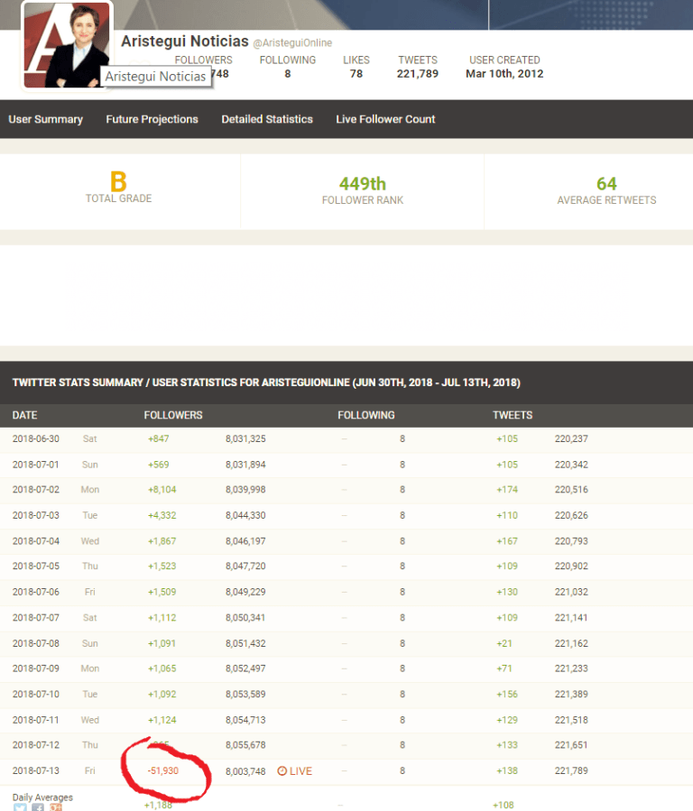This screenshot has width=693, height=811.
Task: Click the Aristegui Noticias profile name heading
Action: click(184, 41)
